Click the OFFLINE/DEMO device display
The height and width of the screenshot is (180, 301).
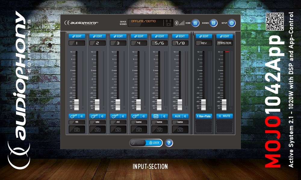150,23
